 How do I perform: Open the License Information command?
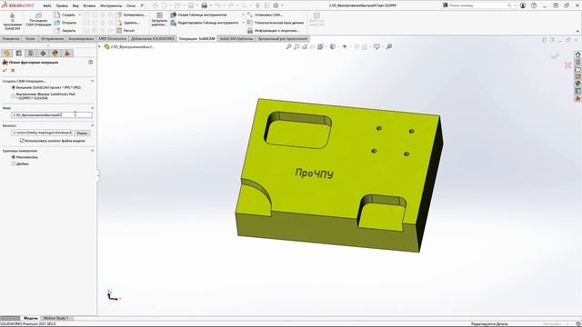coord(273,30)
